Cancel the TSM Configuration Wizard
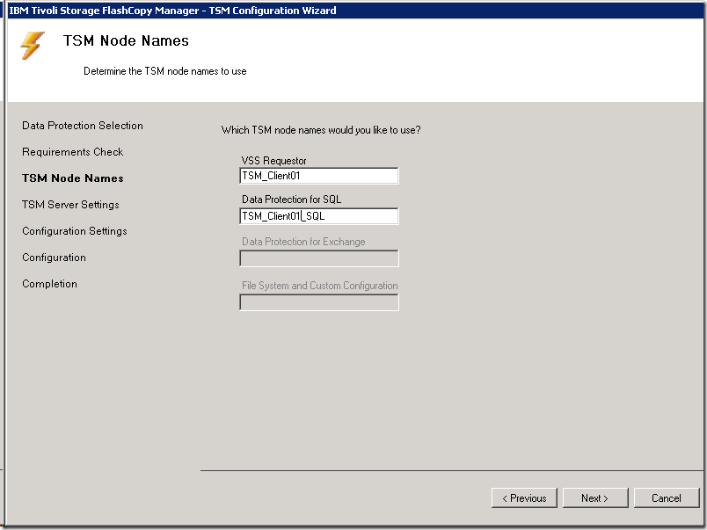The image size is (707, 530). (x=667, y=498)
